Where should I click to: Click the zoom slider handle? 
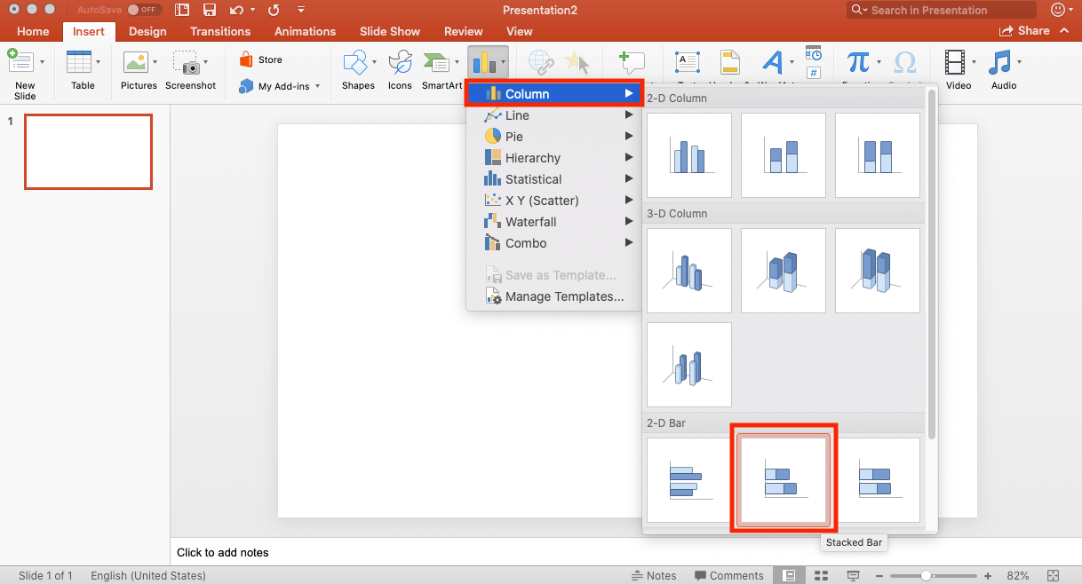click(x=926, y=575)
